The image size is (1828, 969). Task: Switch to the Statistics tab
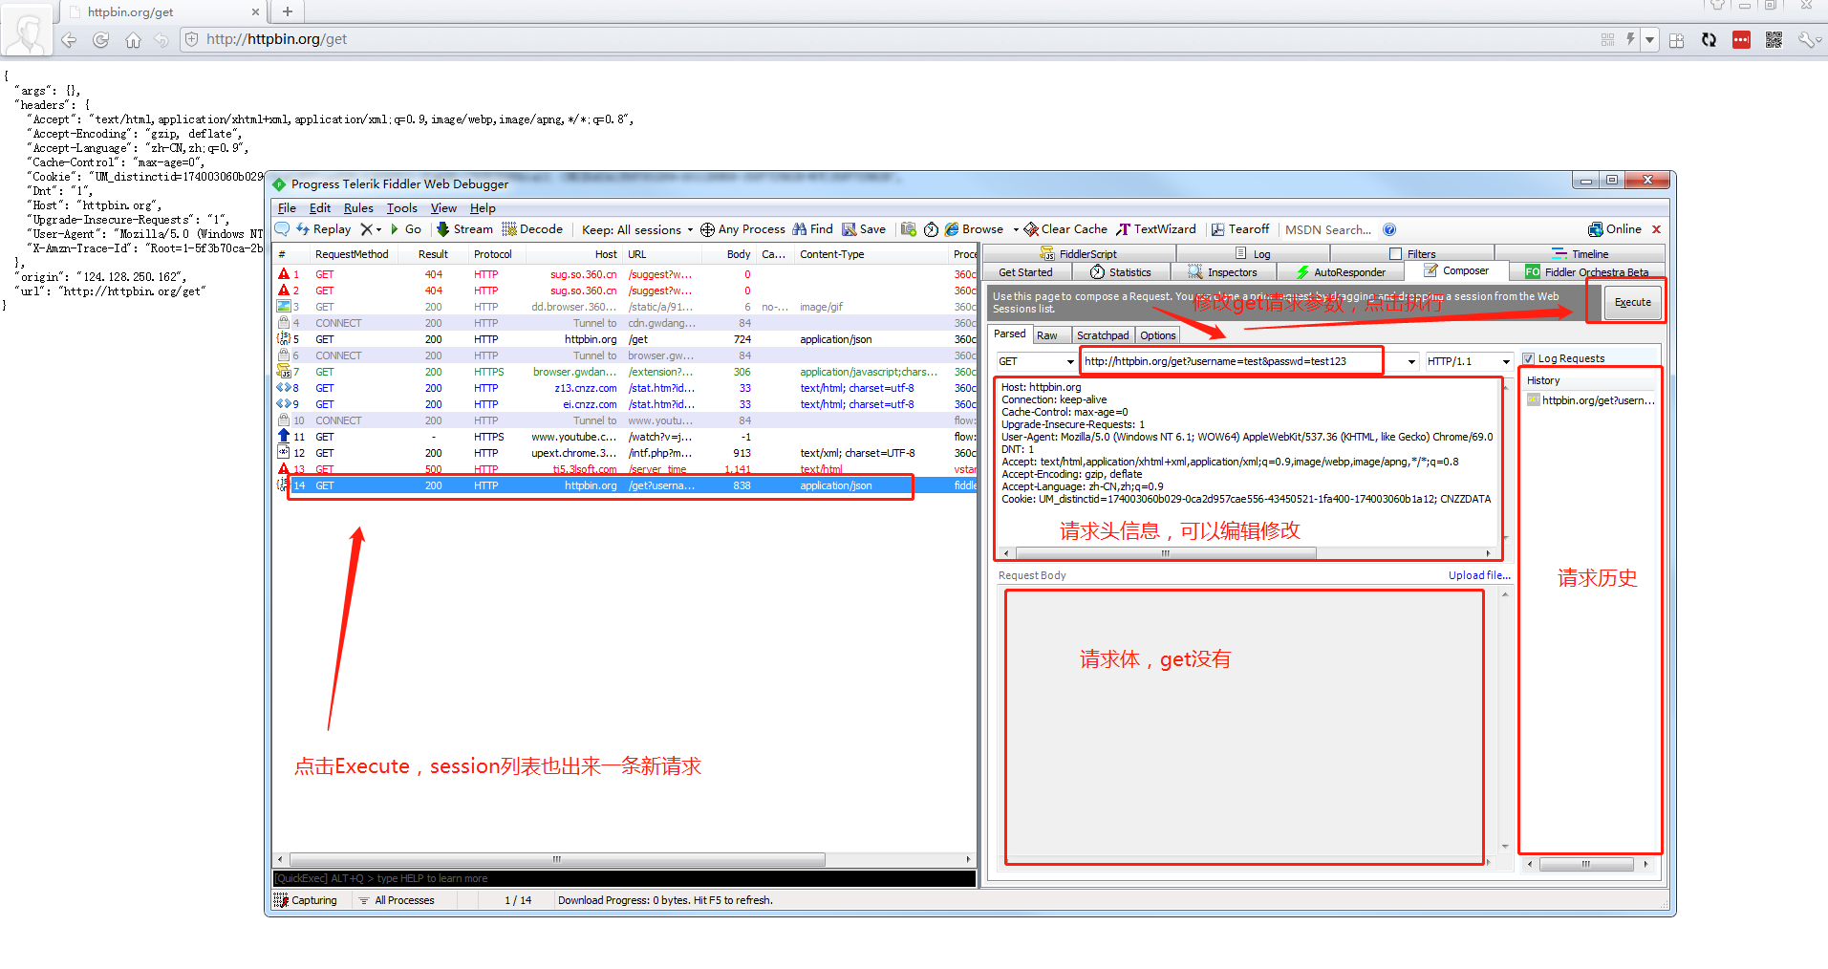(x=1121, y=272)
